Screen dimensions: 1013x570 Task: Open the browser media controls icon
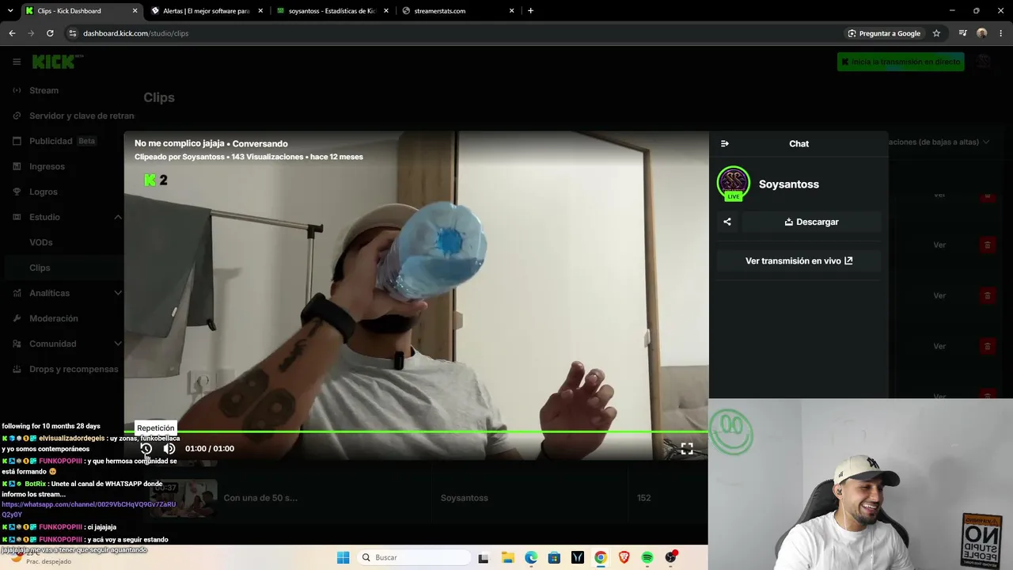click(x=962, y=33)
